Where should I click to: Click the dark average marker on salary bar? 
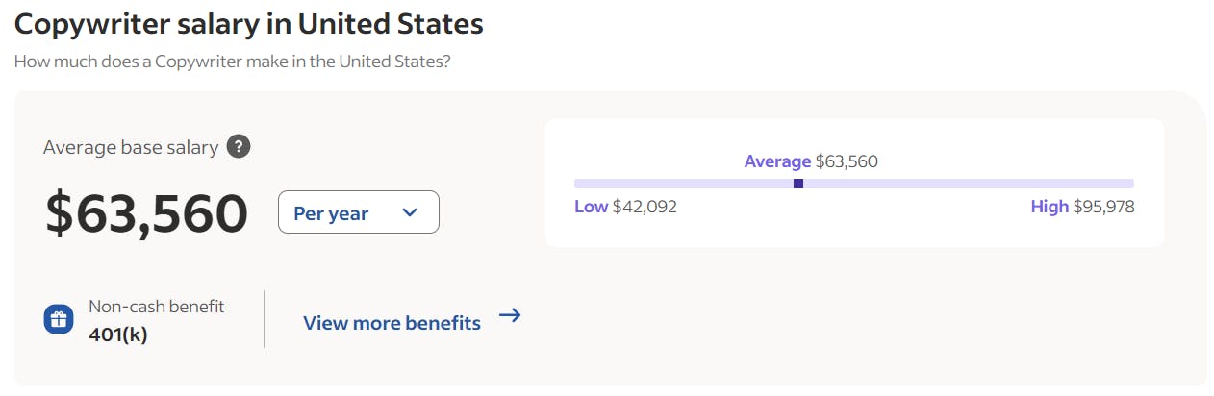coord(798,184)
